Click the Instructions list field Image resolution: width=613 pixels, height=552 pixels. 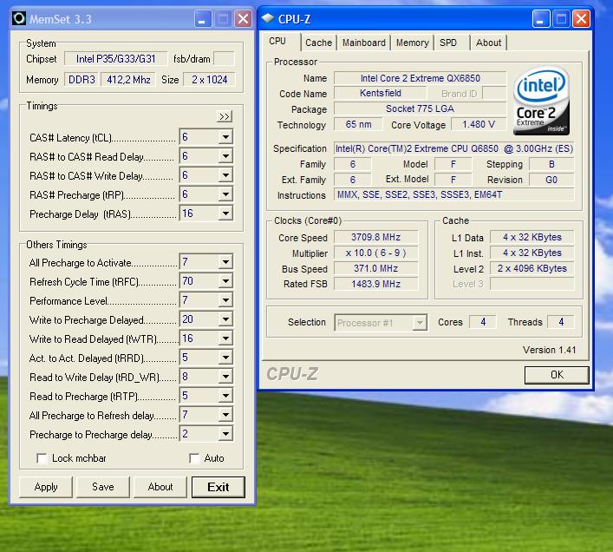454,194
